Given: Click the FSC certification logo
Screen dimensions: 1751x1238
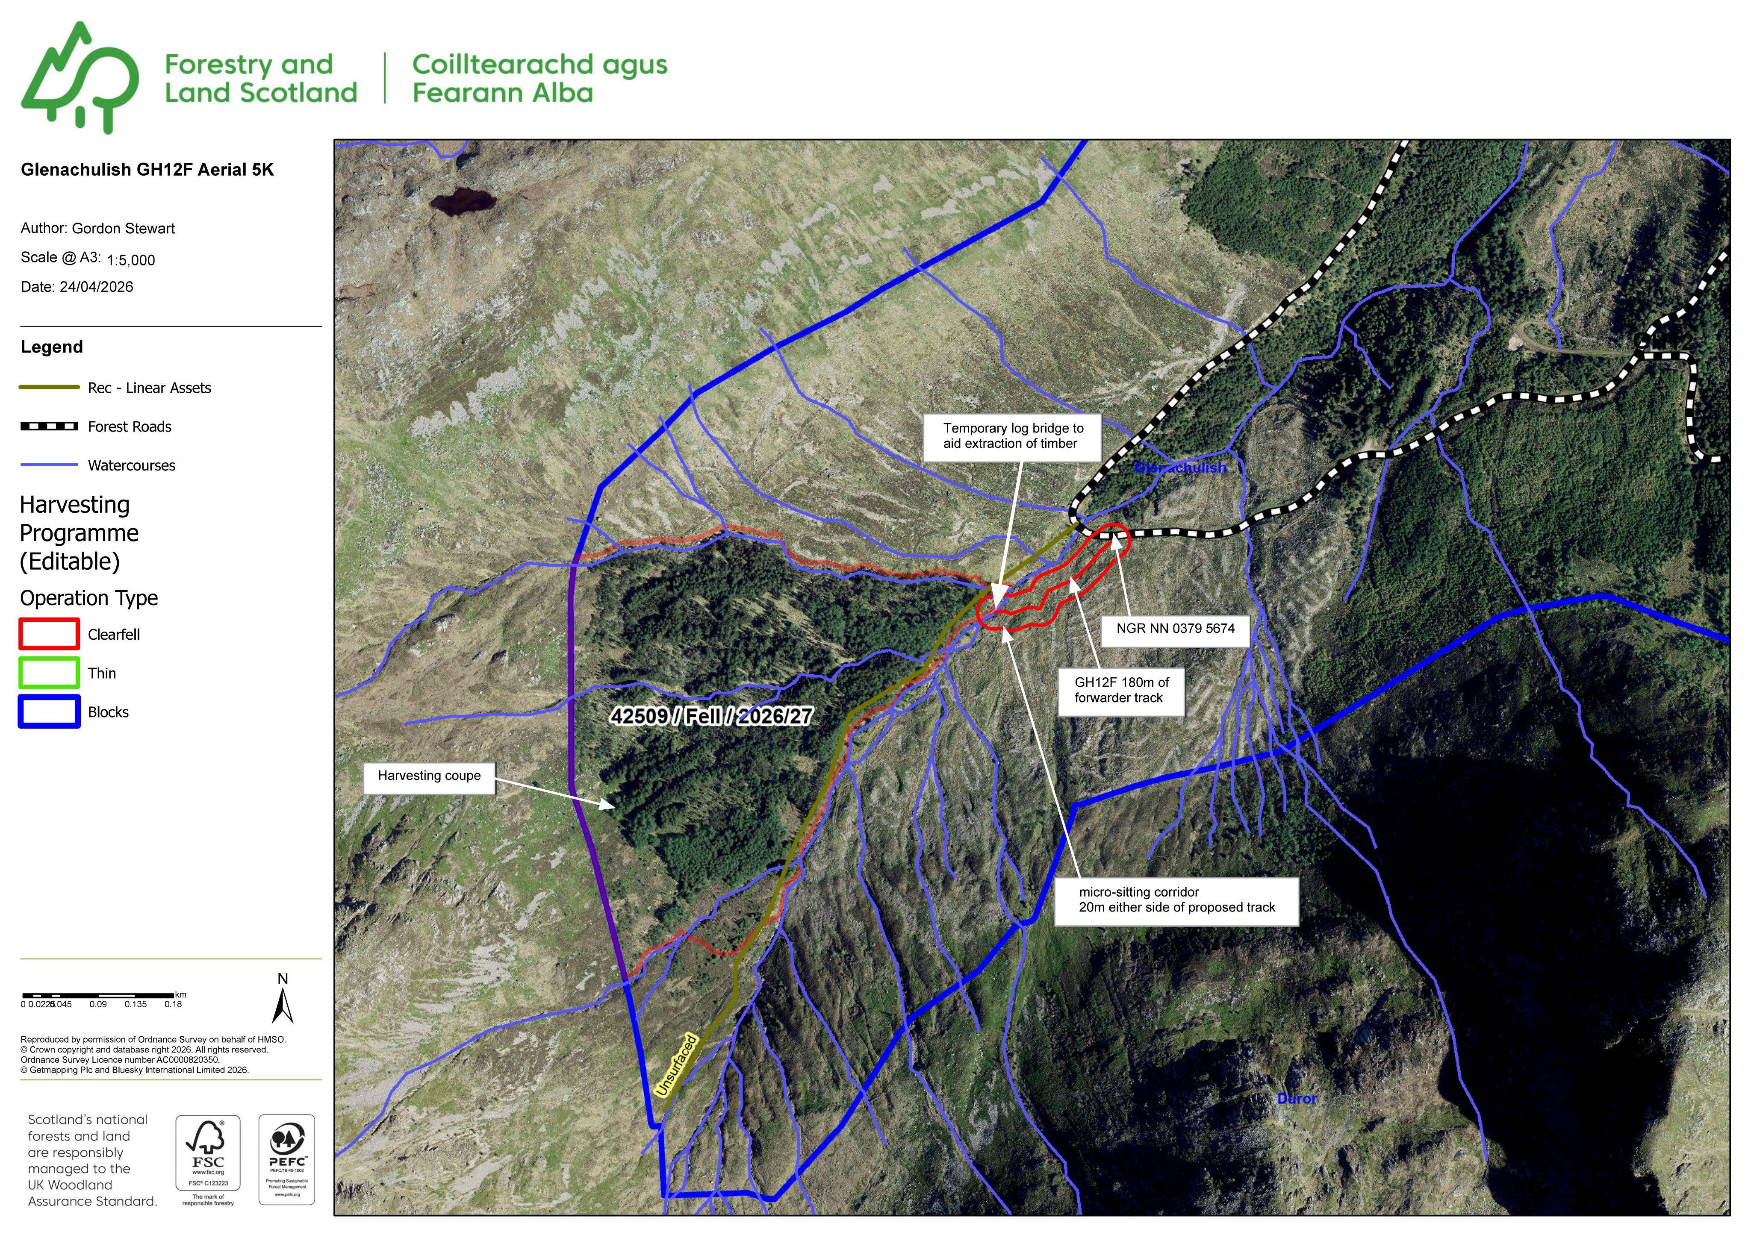Looking at the screenshot, I should pos(208,1159).
